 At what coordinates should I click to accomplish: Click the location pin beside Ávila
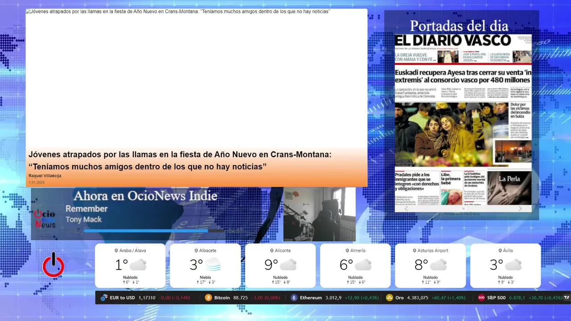500,251
